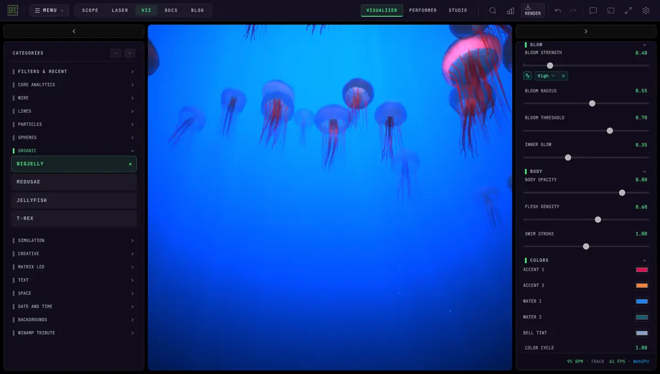
Task: Toggle the audio-reactive waveform icon under Bloom Strength
Action: coord(527,76)
